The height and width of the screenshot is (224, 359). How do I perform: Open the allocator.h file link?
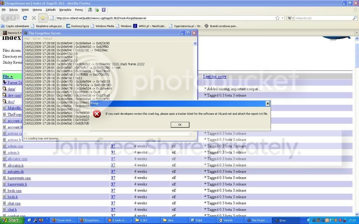[x=15, y=165]
